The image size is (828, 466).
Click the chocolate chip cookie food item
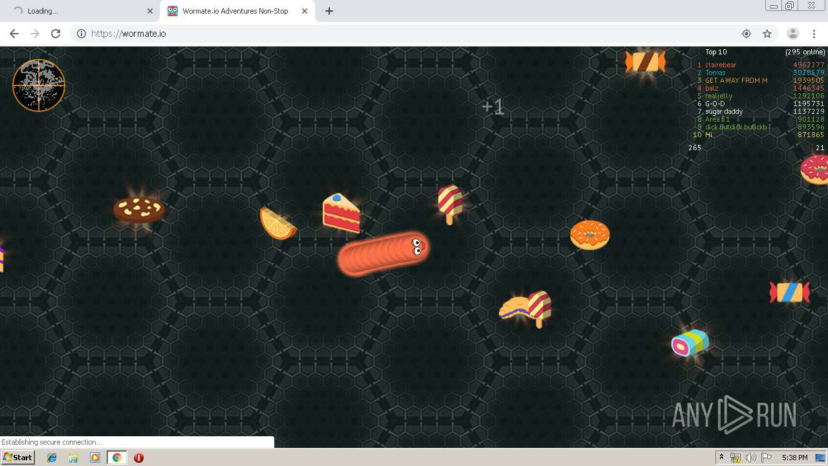pyautogui.click(x=139, y=210)
